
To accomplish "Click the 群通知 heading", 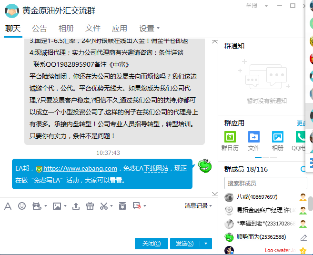I will 234,46.
